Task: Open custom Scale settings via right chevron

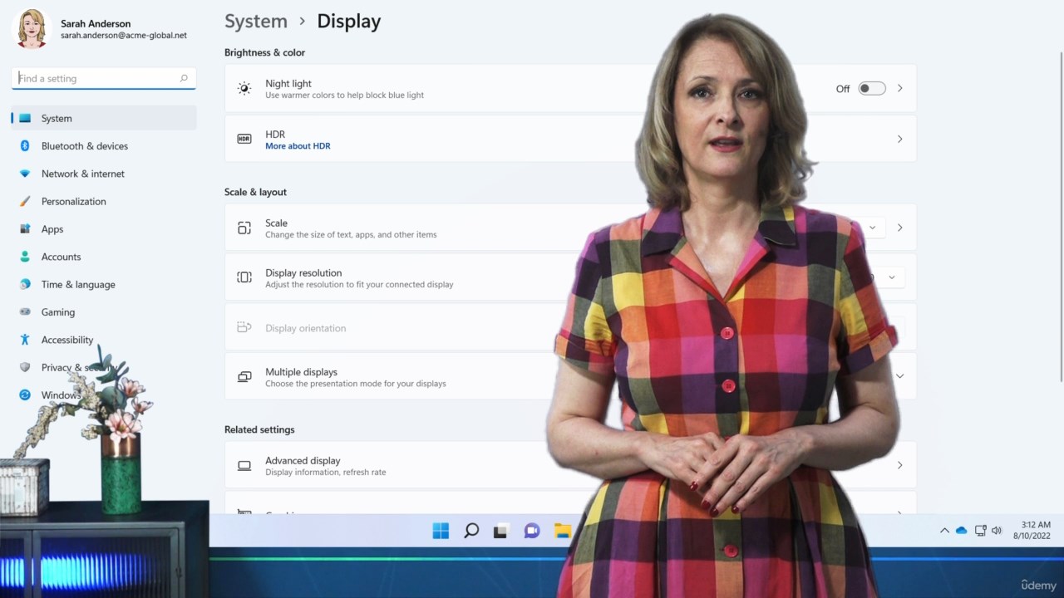Action: [899, 228]
